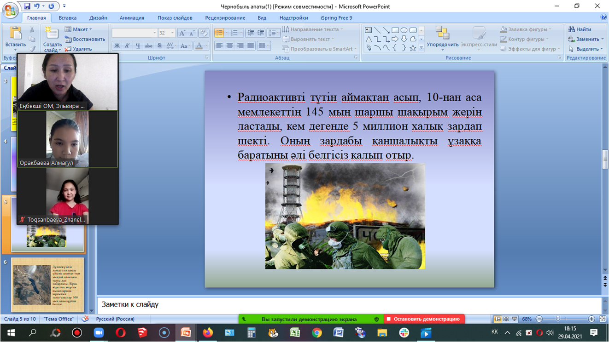Screen dimensions: 609x342
Task: Expand the Макет layout dropdown
Action: pos(79,29)
